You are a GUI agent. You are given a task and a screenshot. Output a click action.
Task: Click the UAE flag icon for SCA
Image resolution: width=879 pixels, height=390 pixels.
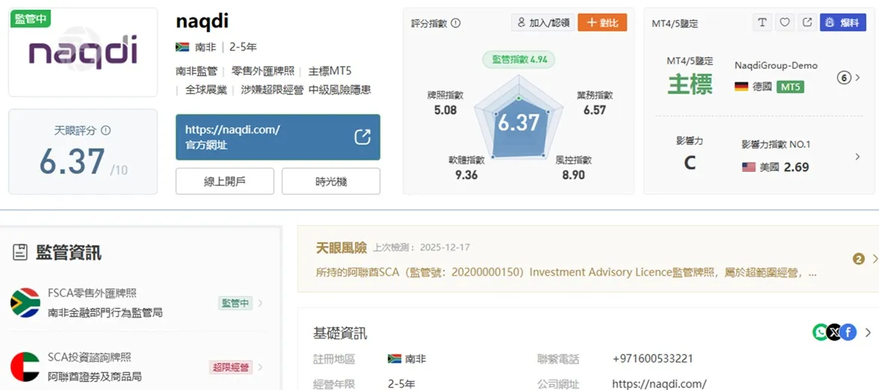tap(25, 366)
